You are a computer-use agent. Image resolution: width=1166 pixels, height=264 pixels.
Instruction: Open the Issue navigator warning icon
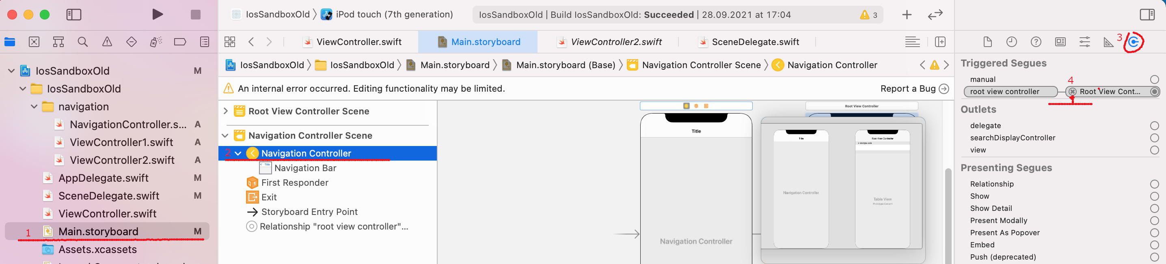(x=107, y=42)
